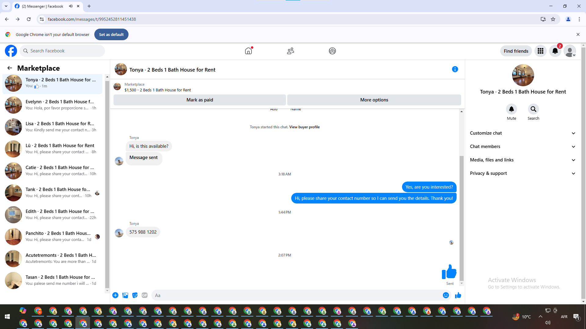Click the Facebook logo icon
586x329 pixels.
(x=11, y=51)
